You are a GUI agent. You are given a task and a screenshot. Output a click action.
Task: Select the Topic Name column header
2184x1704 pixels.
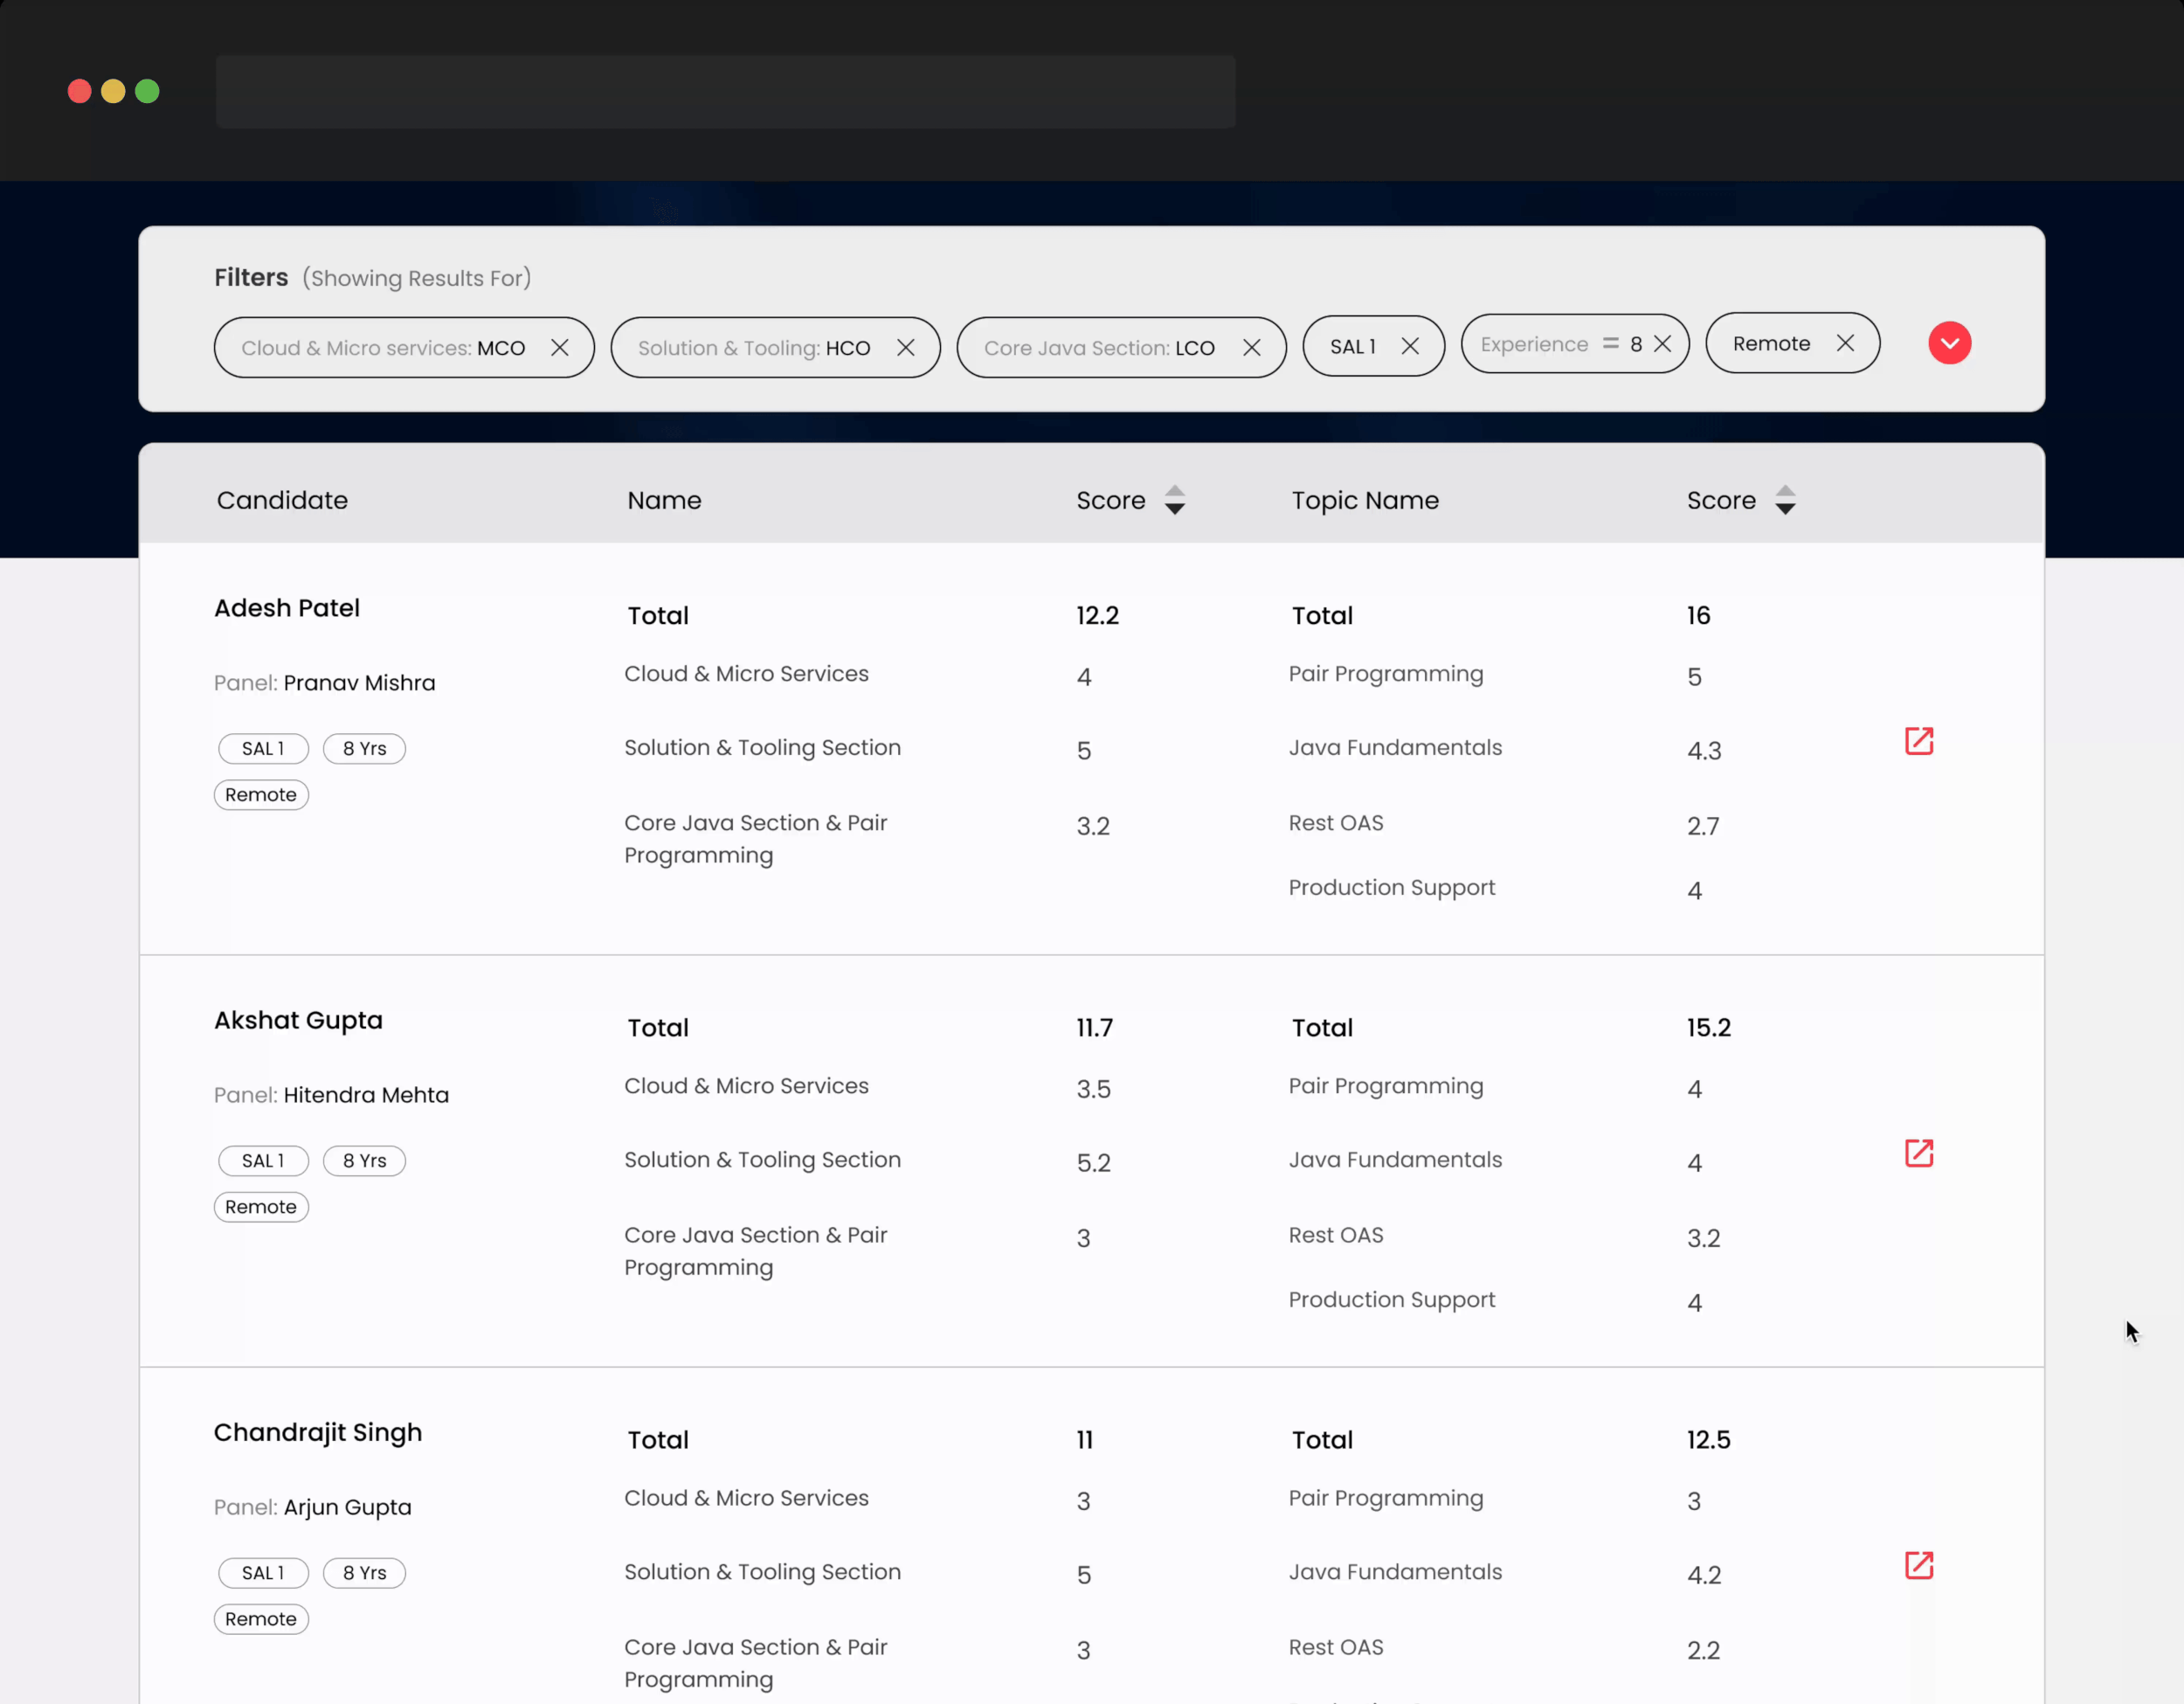pos(1365,500)
